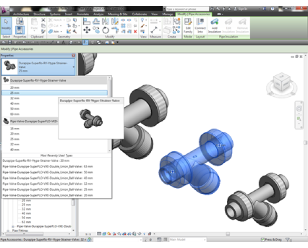Click the project browser horizontal scrollbar

pyautogui.click(x=24, y=234)
